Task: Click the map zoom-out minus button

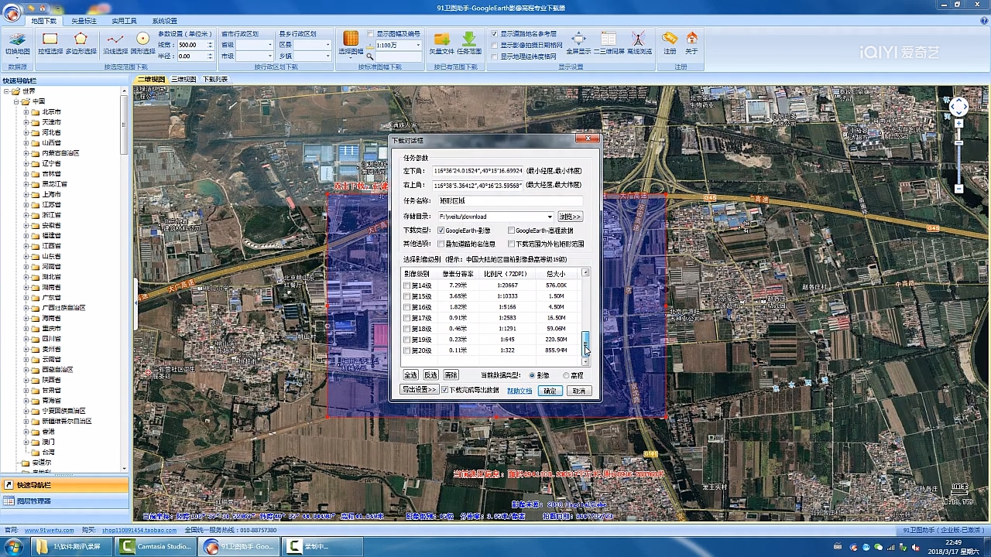Action: pyautogui.click(x=958, y=189)
